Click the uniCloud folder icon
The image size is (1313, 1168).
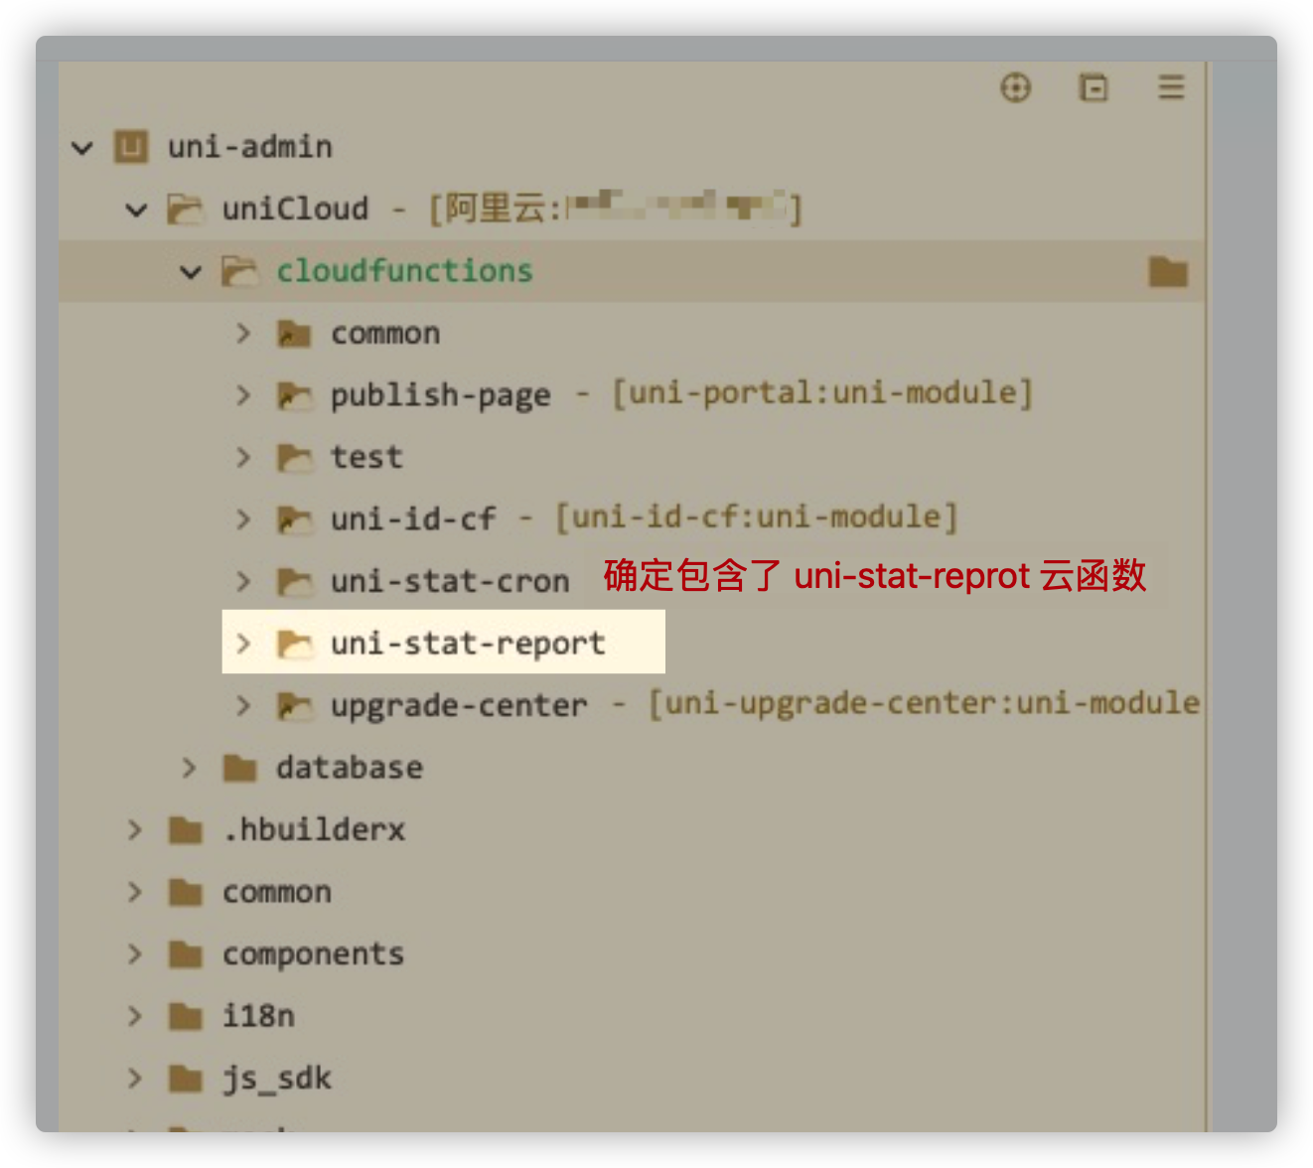click(x=185, y=210)
